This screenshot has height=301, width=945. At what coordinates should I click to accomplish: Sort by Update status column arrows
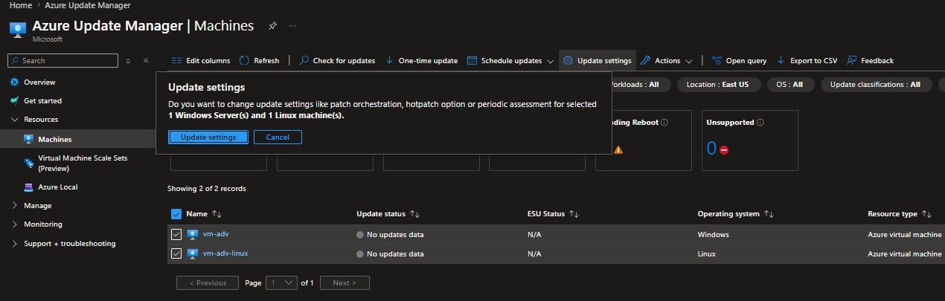414,214
